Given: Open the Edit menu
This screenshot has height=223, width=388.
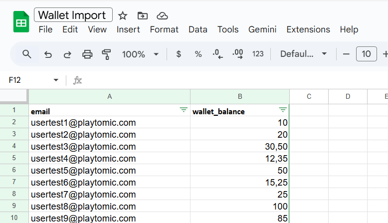Looking at the screenshot, I should click(x=70, y=29).
